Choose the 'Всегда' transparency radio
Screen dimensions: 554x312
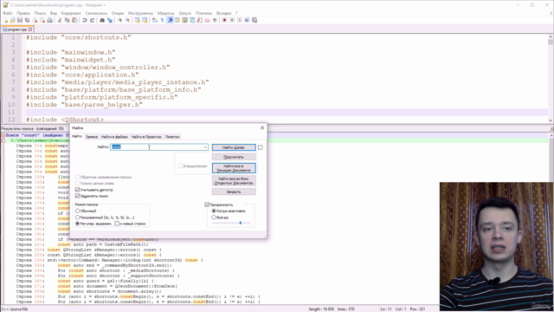(214, 218)
